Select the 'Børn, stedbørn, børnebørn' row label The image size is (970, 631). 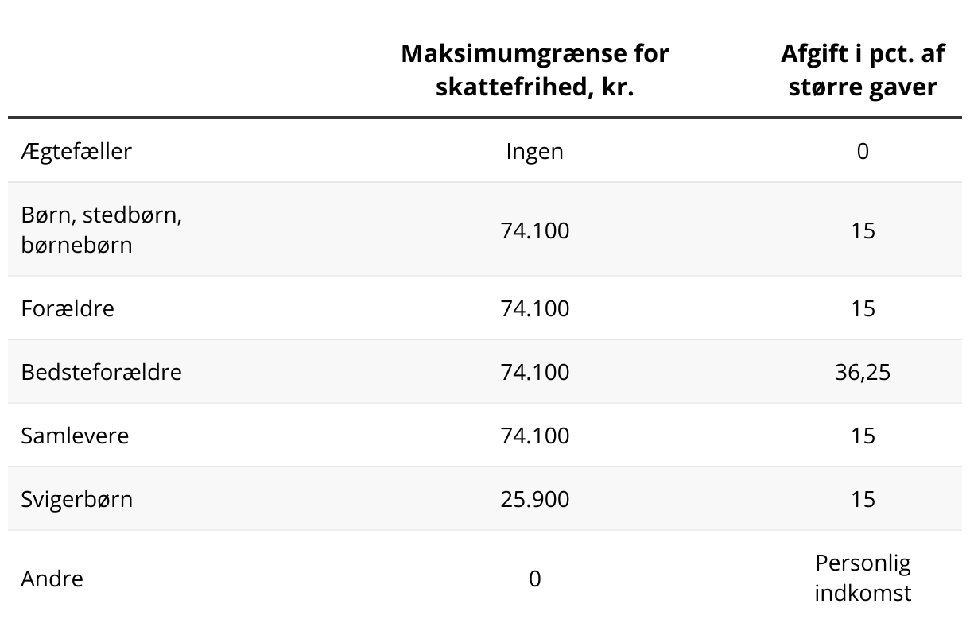tap(102, 230)
